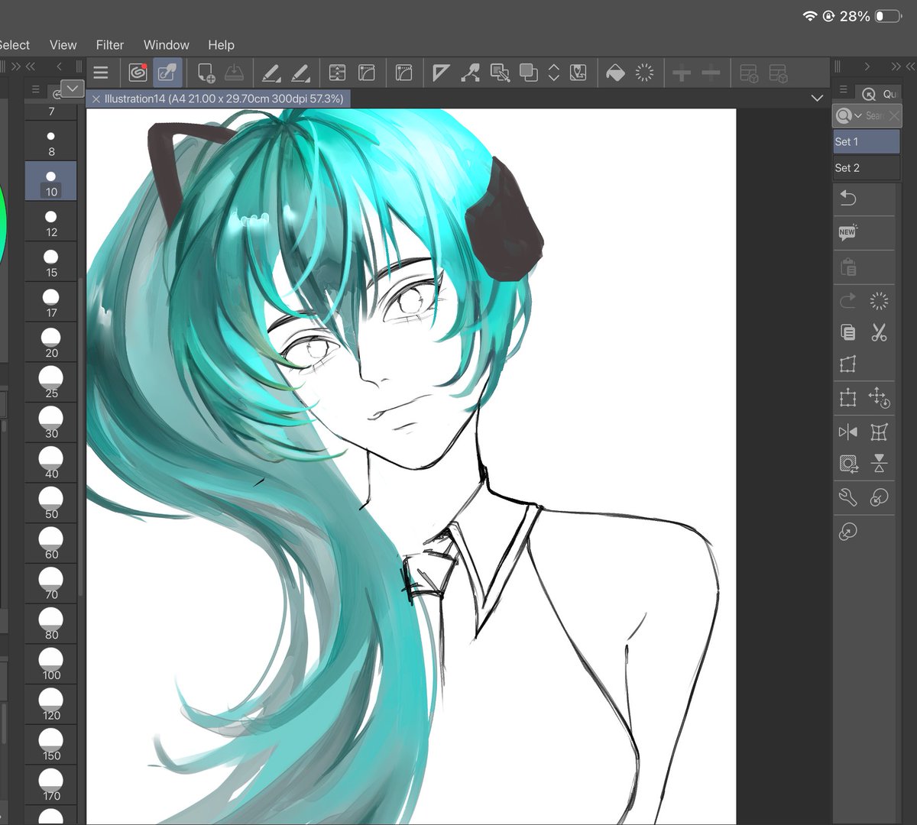Open Mesh Transformation icon
Viewport: 917px width, 825px height.
pos(879,432)
